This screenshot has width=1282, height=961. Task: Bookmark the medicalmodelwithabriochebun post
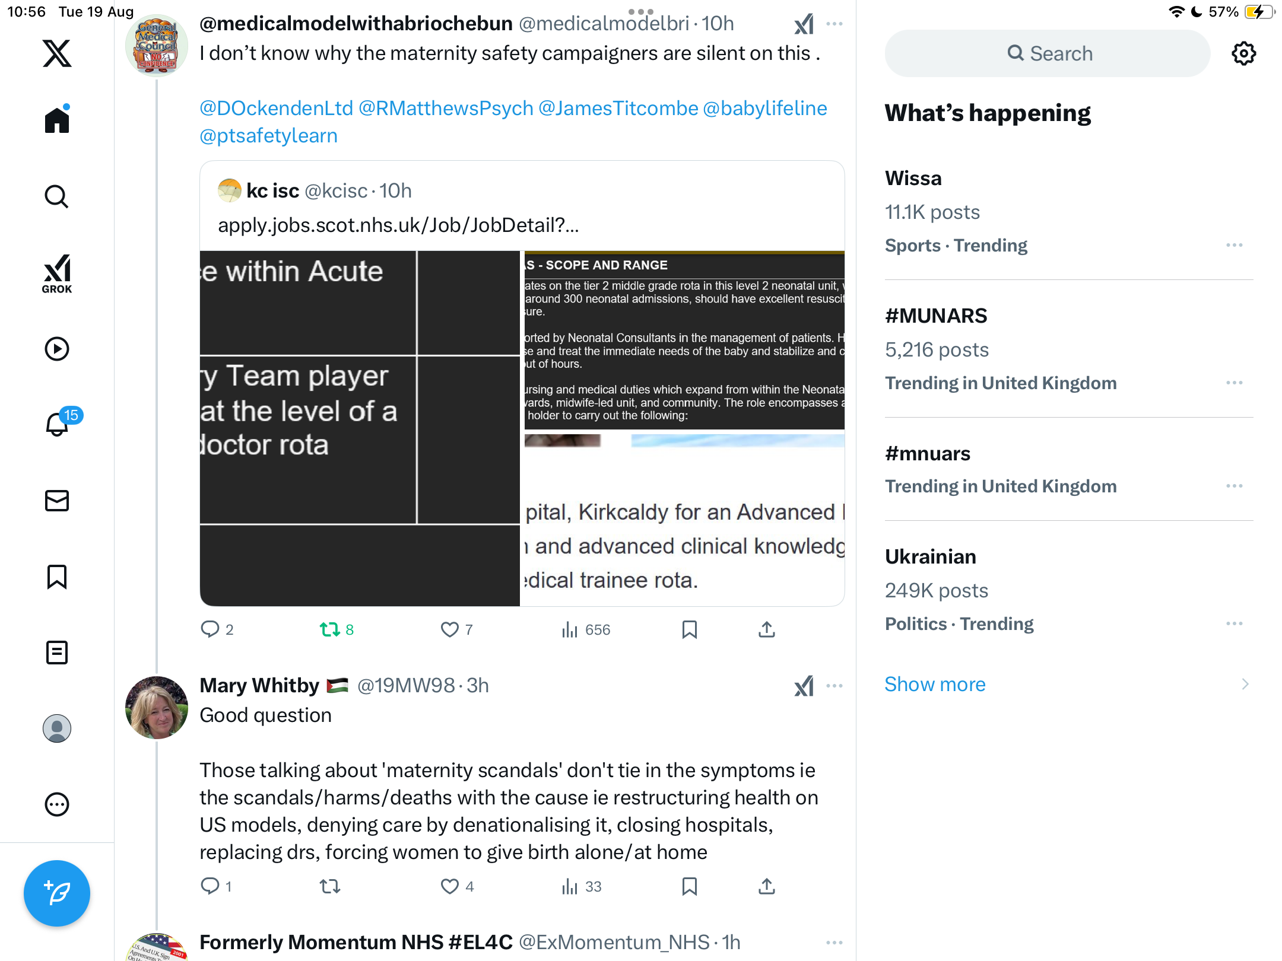coord(690,629)
